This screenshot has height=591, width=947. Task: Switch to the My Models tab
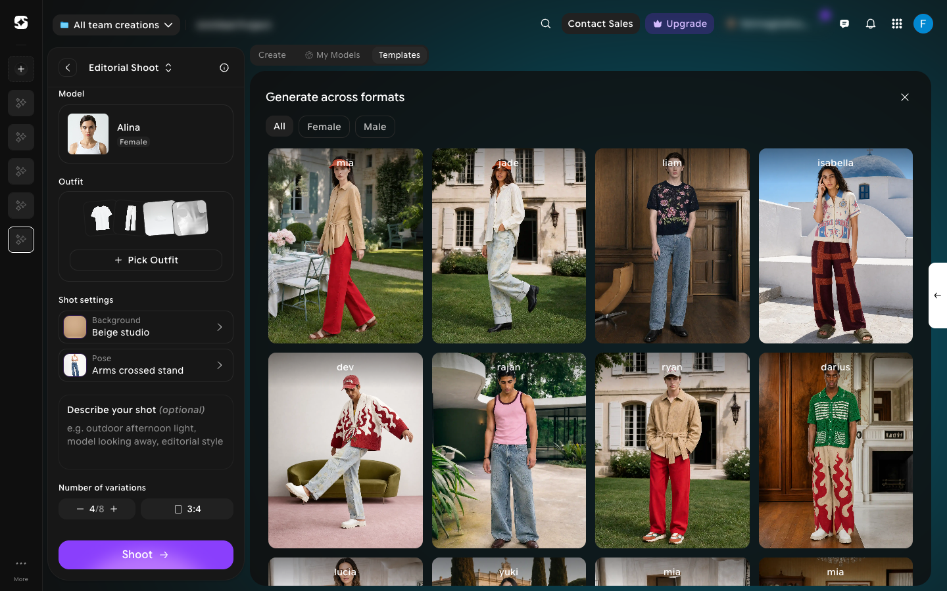(333, 55)
